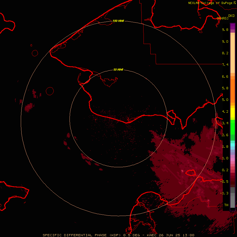The width and height of the screenshot is (237, 237).
Task: Click the DKD label above the color scale
Action: (231, 16)
